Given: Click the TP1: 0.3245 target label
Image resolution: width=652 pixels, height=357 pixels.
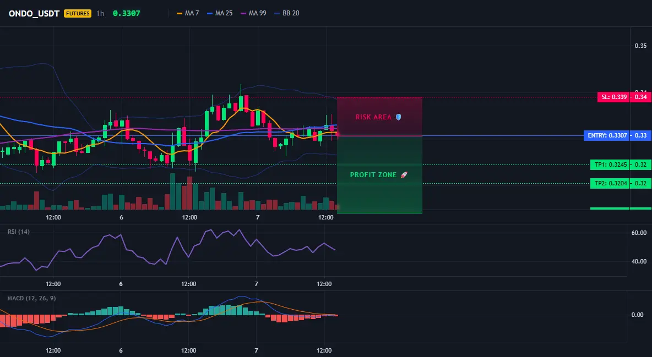Looking at the screenshot, I should pos(610,164).
